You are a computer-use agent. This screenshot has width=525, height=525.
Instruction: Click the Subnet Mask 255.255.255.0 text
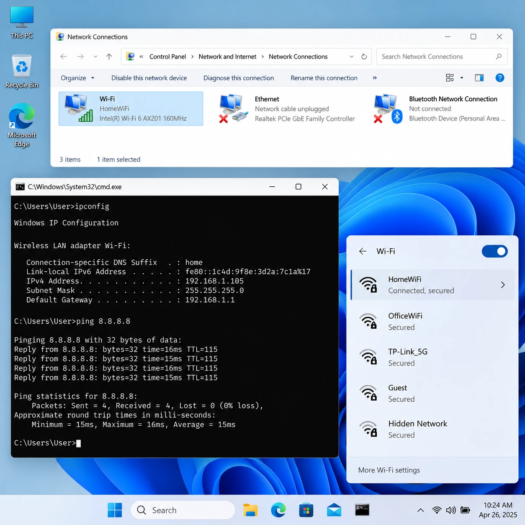pos(214,291)
